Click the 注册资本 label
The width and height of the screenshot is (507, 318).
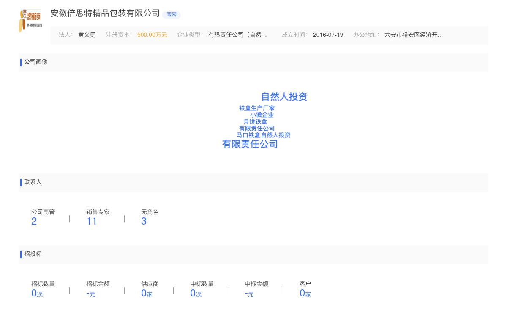(119, 35)
